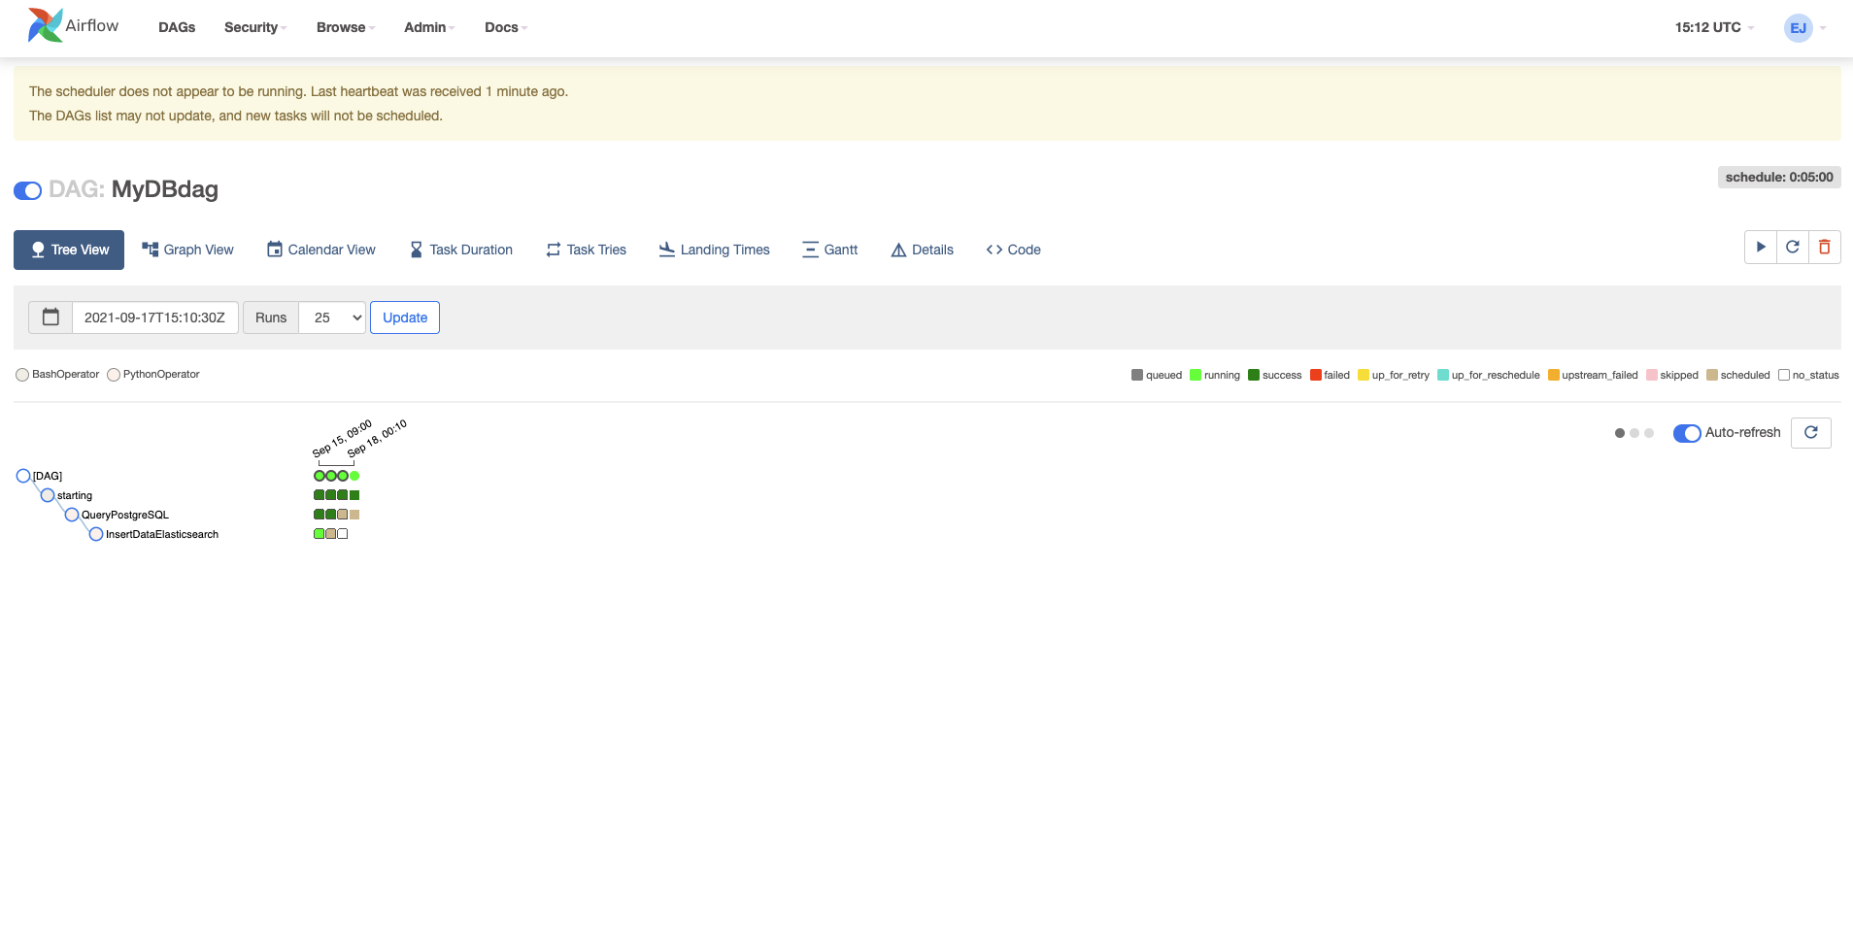
Task: Click the QueryPostgreSQL node circle
Action: click(x=72, y=515)
